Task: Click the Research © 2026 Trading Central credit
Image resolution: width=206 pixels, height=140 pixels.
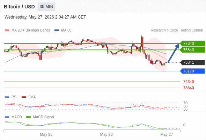Action: tap(177, 30)
